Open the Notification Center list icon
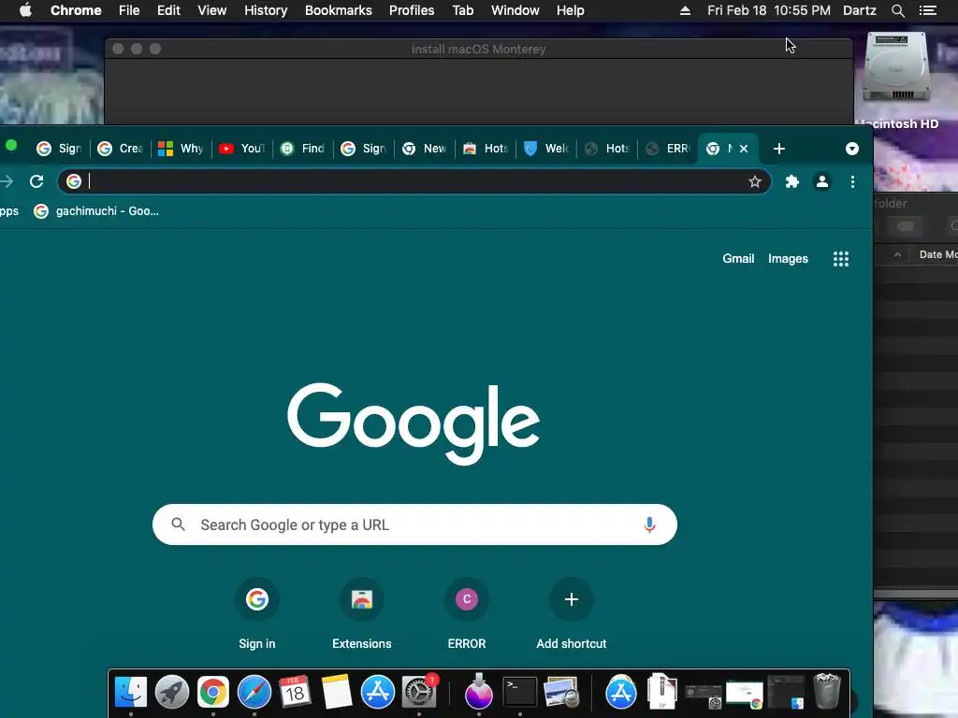 [928, 10]
